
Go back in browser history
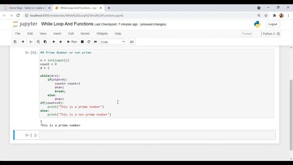(4, 16)
